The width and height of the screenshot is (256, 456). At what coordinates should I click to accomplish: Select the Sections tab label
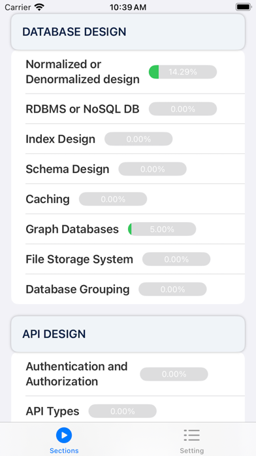coord(64,451)
